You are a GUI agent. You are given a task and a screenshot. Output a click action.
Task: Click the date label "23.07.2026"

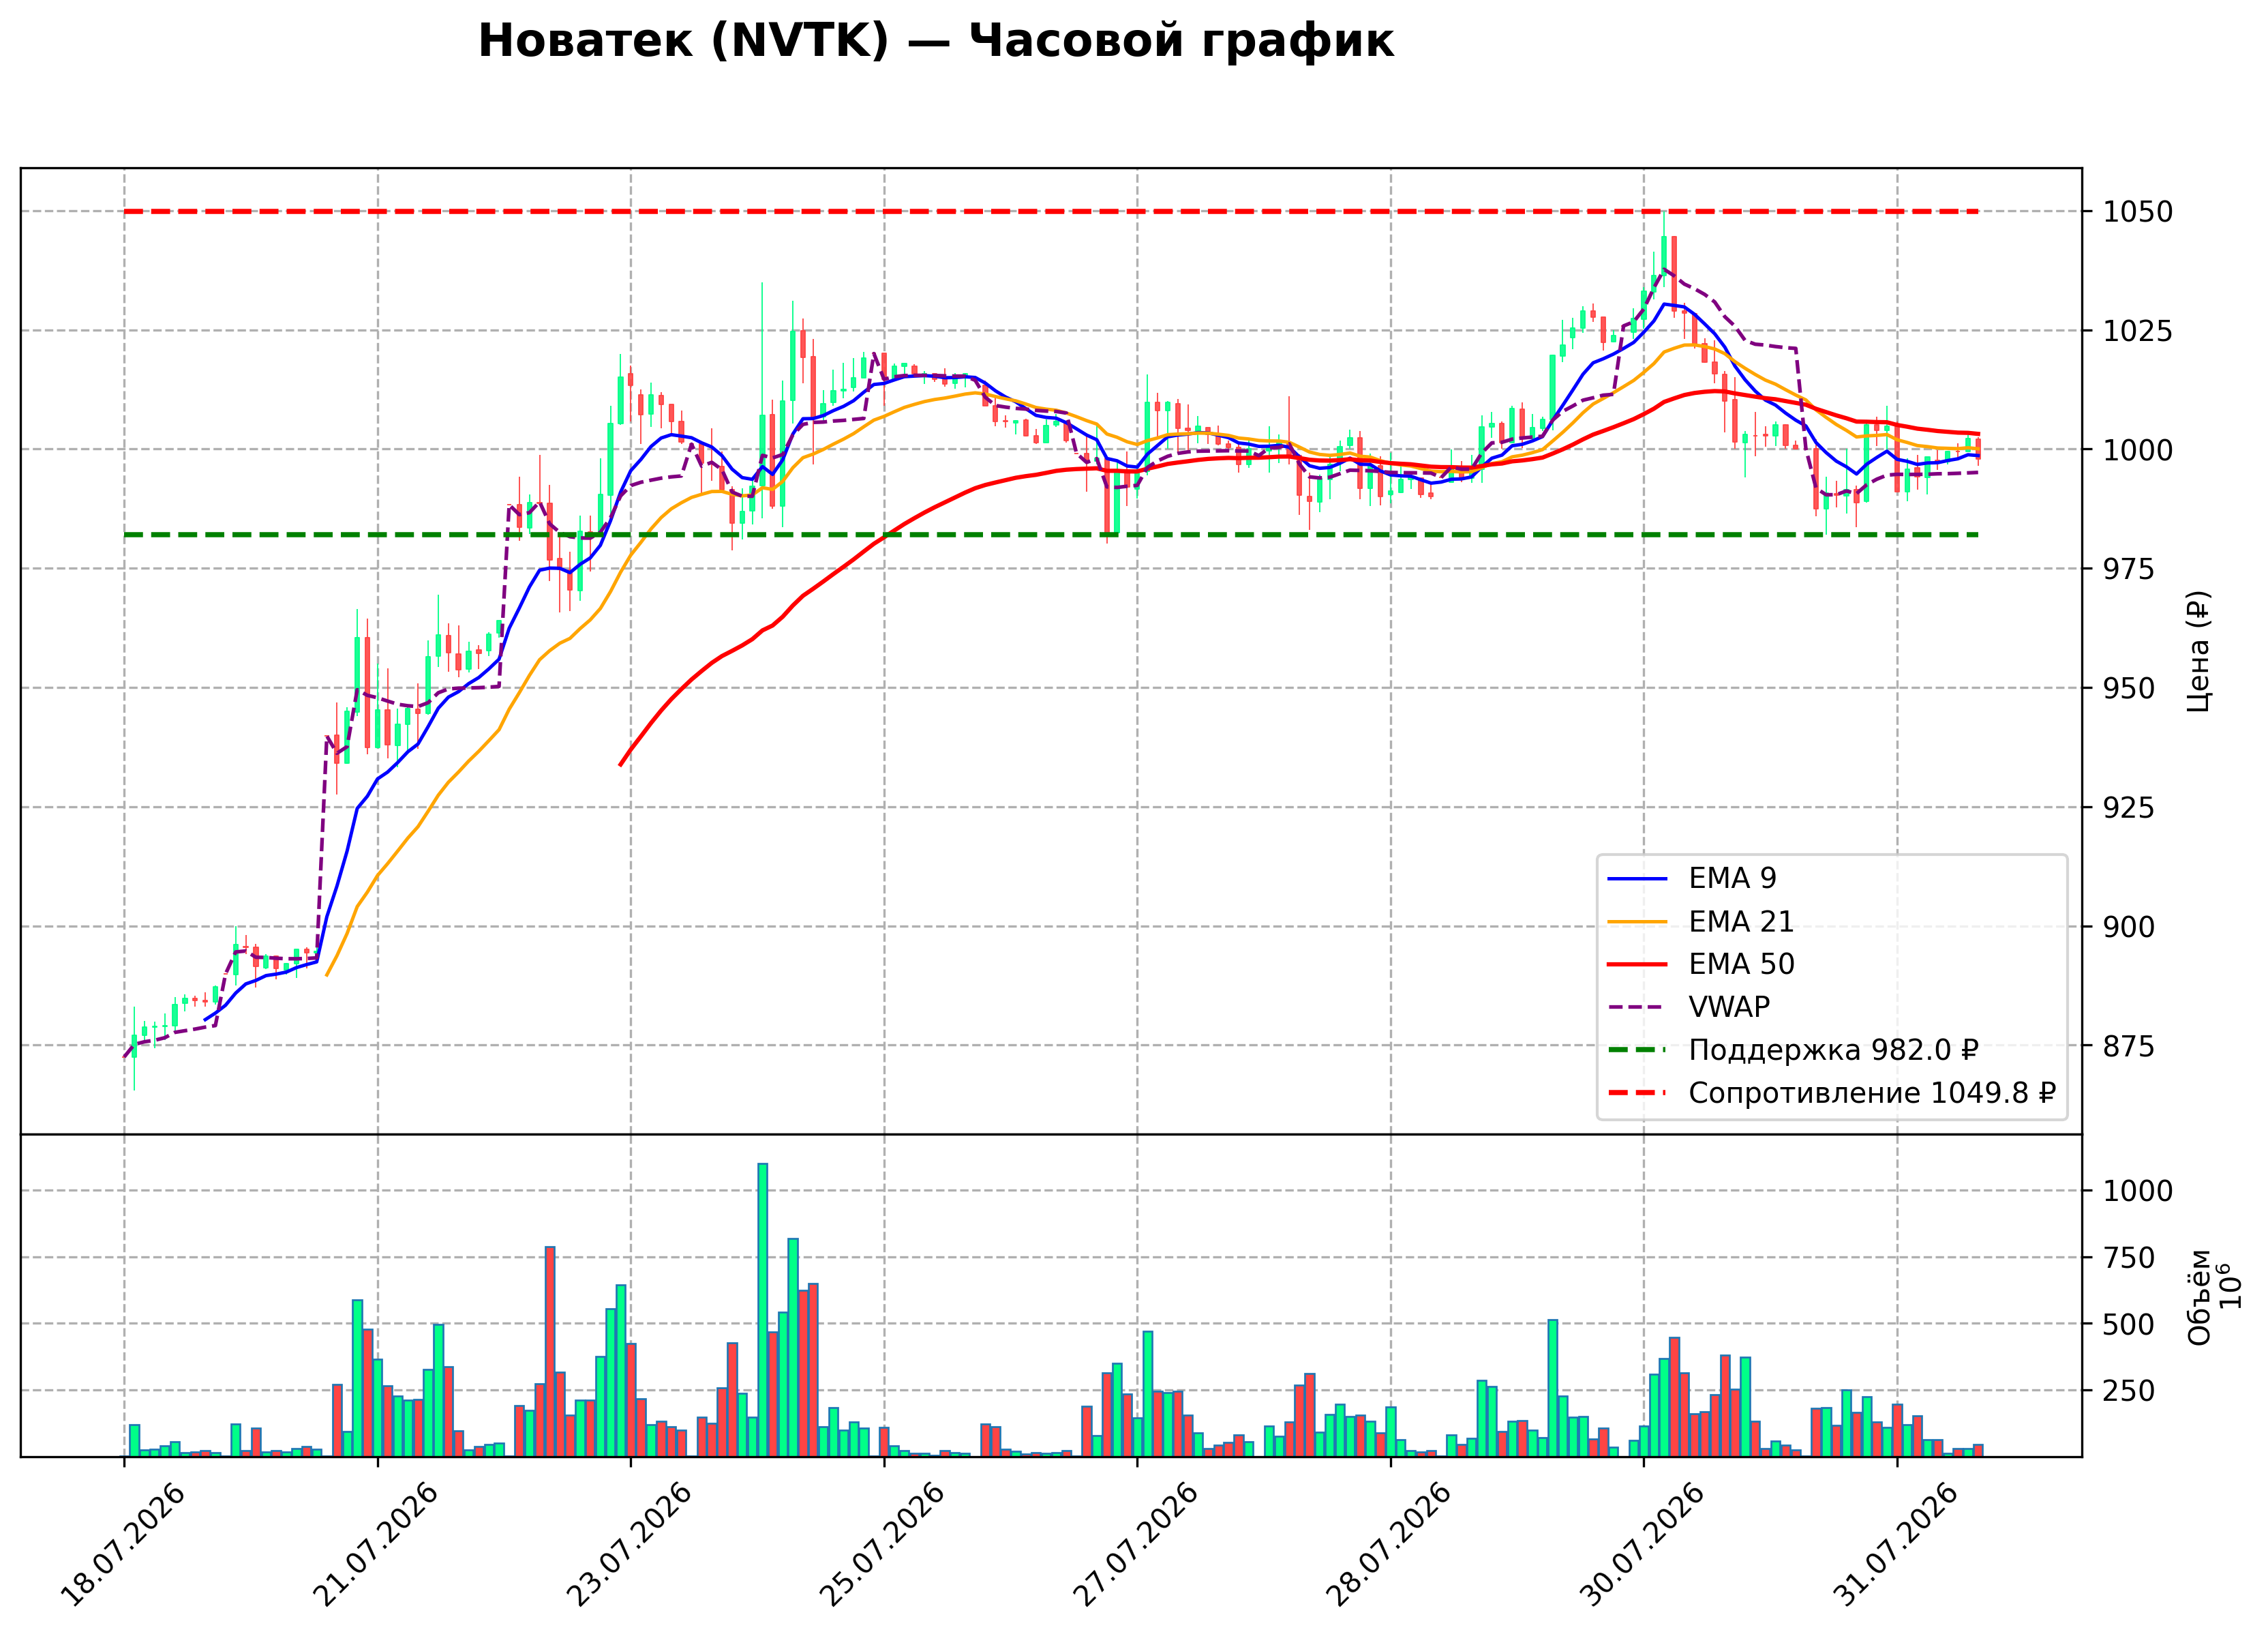[630, 1545]
